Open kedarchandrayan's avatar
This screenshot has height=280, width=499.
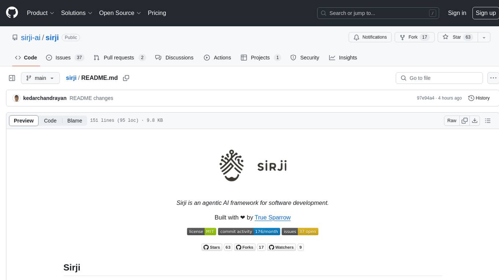coord(16,98)
